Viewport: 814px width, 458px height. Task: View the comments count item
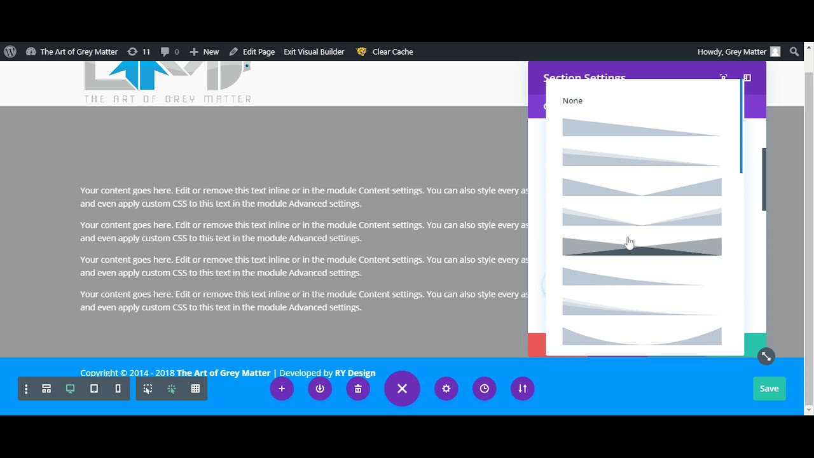[170, 52]
